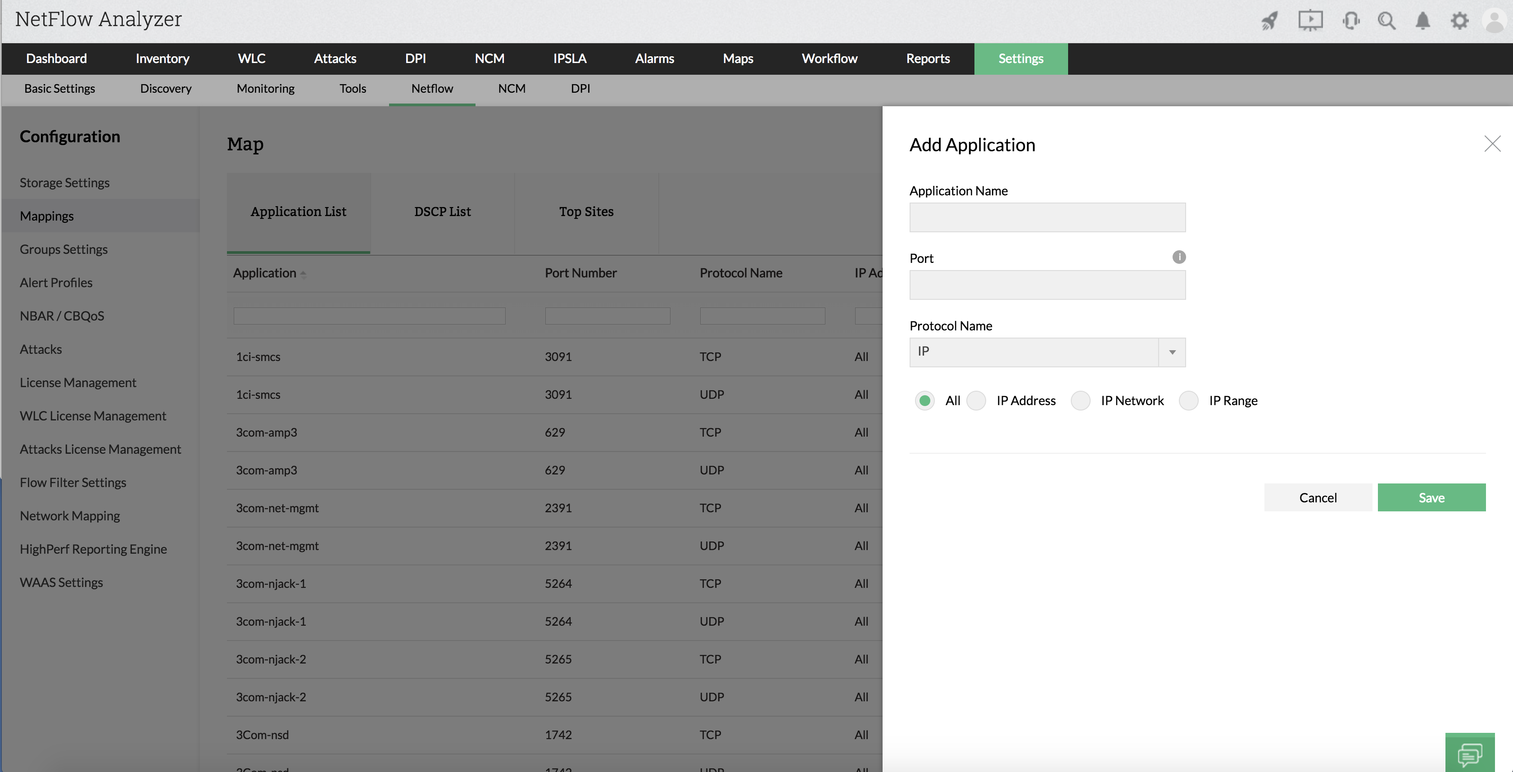Screen dimensions: 1513x772
Task: Click the gear settings icon
Action: click(x=1459, y=21)
